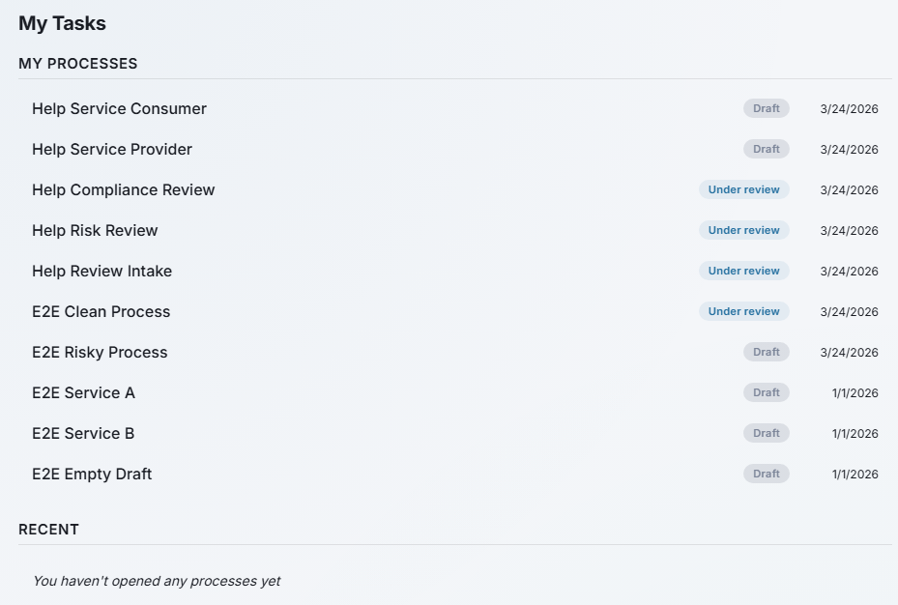Image resolution: width=898 pixels, height=605 pixels.
Task: Click the 3/24/2026 date for Help Service Provider
Action: (x=849, y=149)
